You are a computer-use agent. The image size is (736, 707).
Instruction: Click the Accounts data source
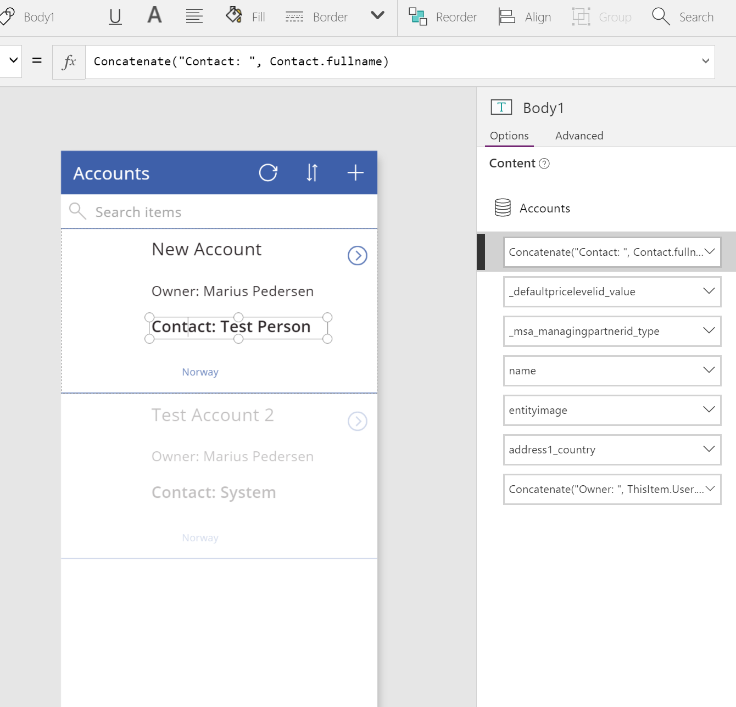pos(545,209)
